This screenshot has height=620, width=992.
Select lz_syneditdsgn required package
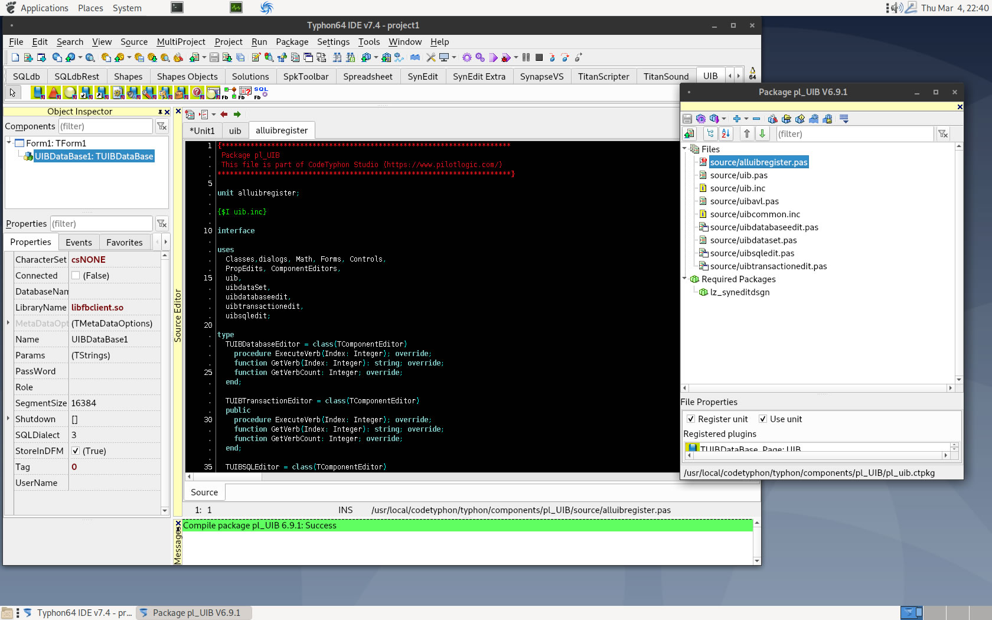(x=739, y=292)
